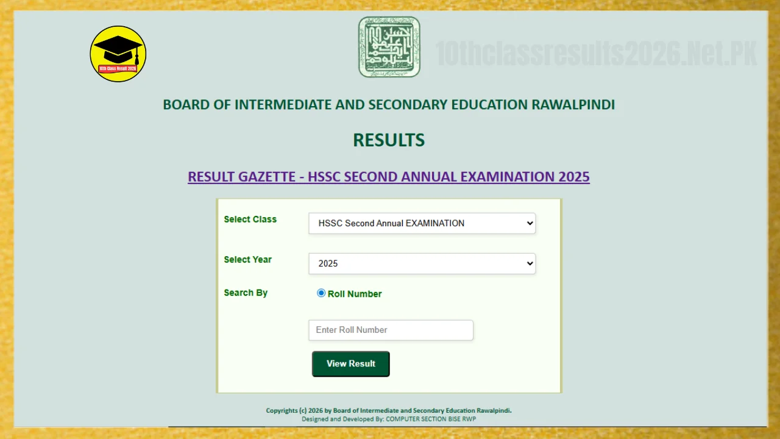Click the Board of Intermediate and Secondary Education heading
The width and height of the screenshot is (780, 439).
[389, 105]
